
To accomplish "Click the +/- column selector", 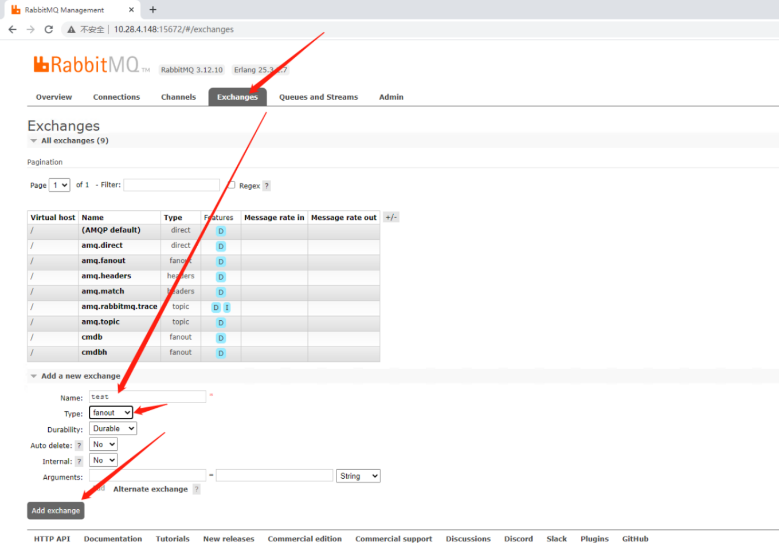I will coord(391,218).
